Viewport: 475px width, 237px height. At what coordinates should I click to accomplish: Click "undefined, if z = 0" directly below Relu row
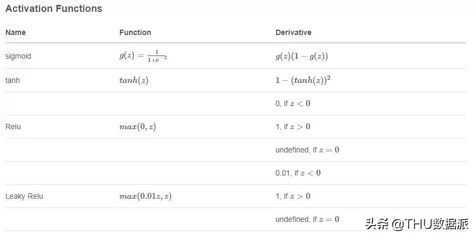[x=307, y=150]
